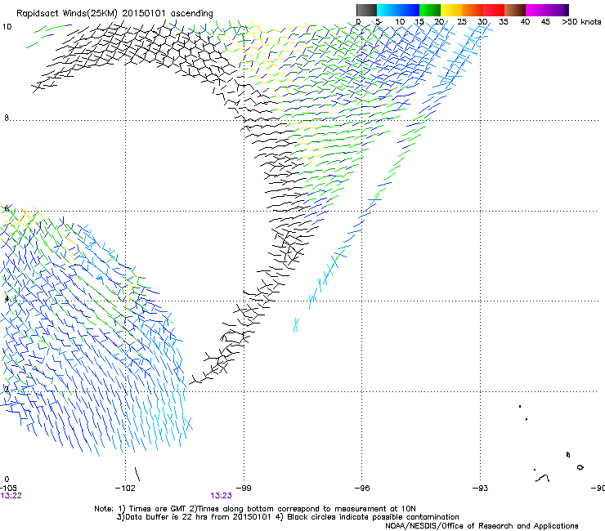605x531 pixels.
Task: Click the '8' latitude axis label
Action: [x=7, y=118]
